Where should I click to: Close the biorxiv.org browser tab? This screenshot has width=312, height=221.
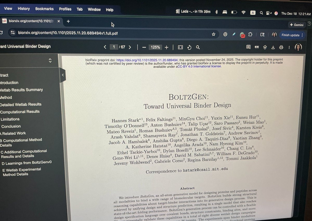(58, 21)
